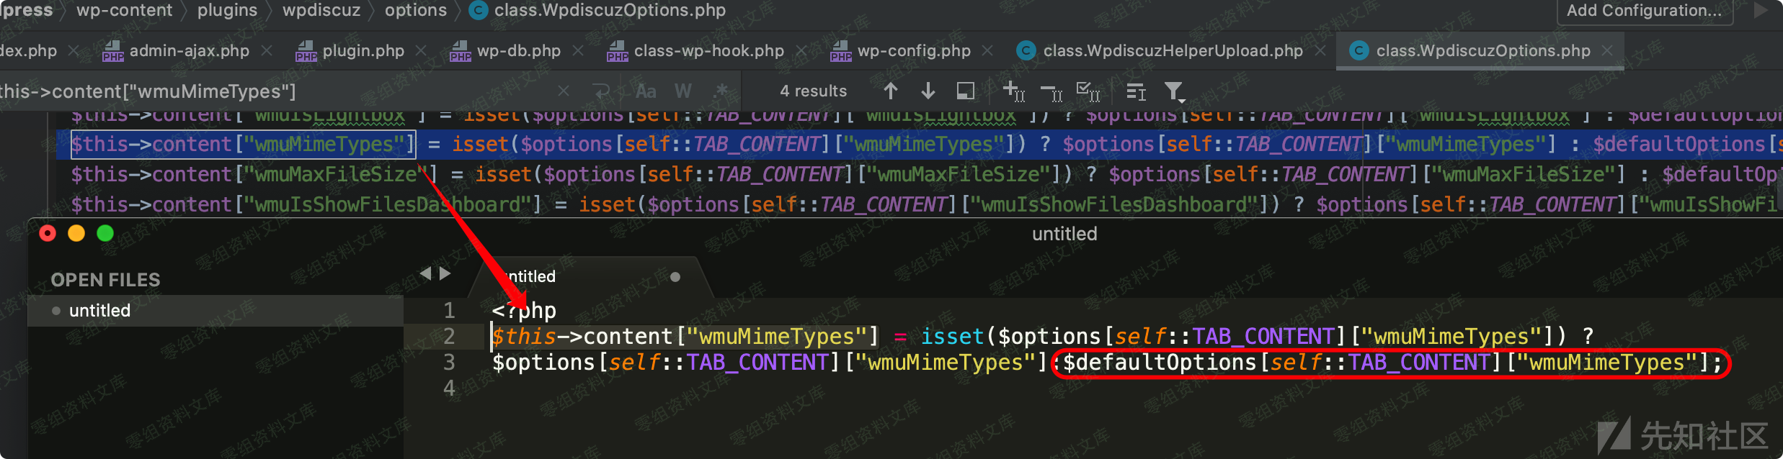The height and width of the screenshot is (459, 1783).
Task: Toggle Regex (.*) search option
Action: pos(720,91)
